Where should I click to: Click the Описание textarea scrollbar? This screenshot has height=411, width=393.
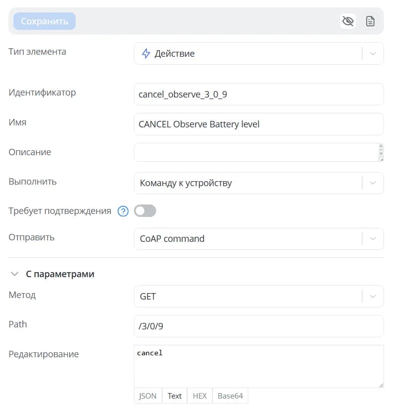381,150
